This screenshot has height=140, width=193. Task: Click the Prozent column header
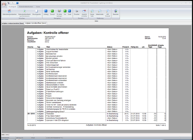pos(126,47)
